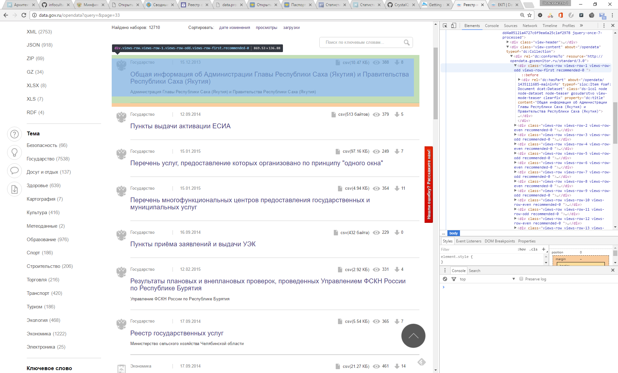Open the DevTools three-dot customize menu
The image size is (618, 373).
(604, 26)
